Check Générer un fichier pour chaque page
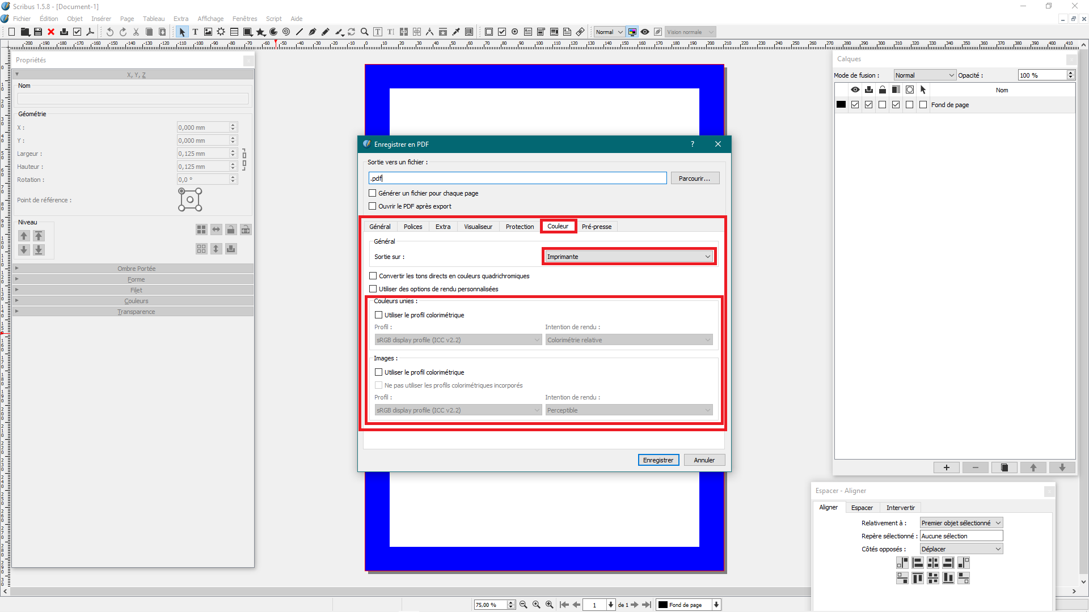The width and height of the screenshot is (1089, 612). pyautogui.click(x=373, y=193)
